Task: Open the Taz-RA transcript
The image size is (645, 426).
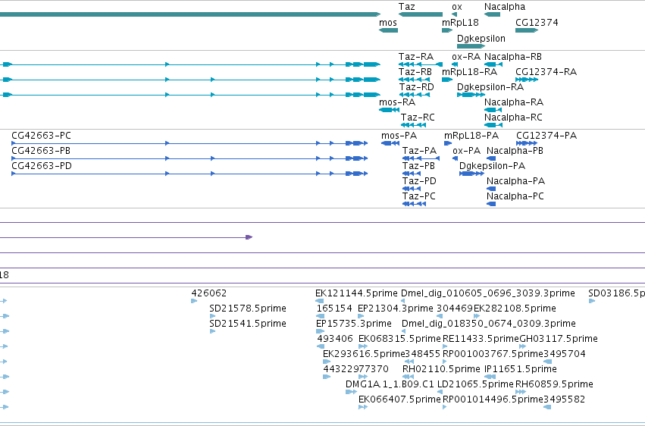Action: click(x=421, y=64)
